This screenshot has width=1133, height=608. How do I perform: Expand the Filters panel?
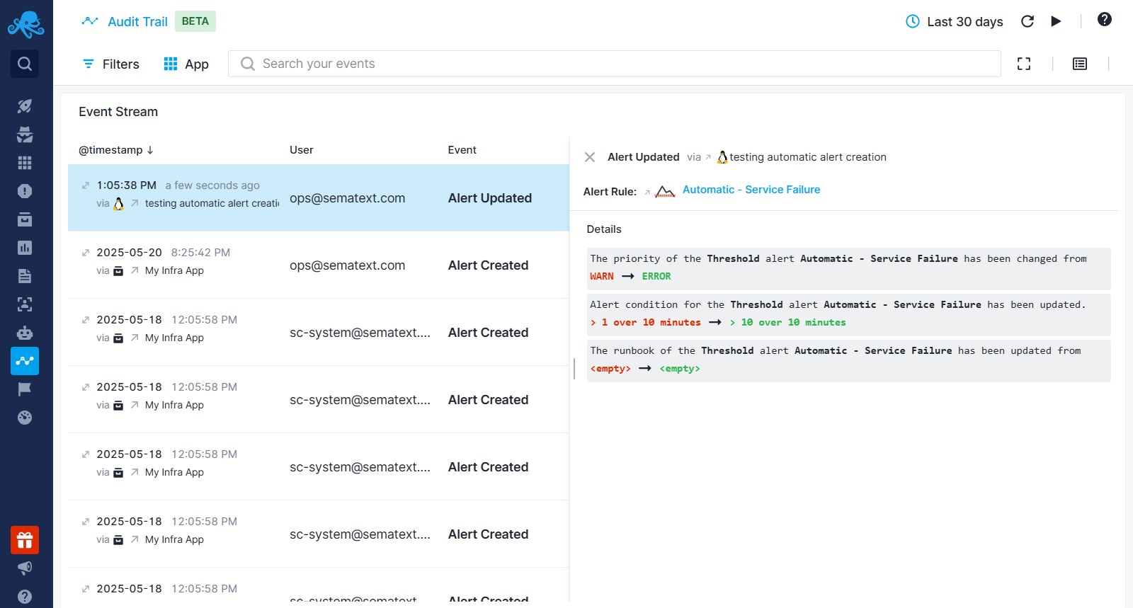pyautogui.click(x=111, y=64)
